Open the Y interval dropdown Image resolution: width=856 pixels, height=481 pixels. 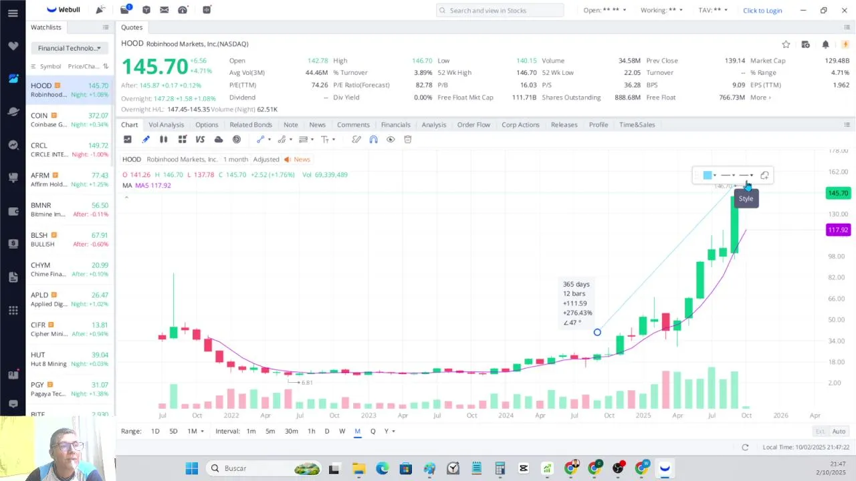coord(389,432)
